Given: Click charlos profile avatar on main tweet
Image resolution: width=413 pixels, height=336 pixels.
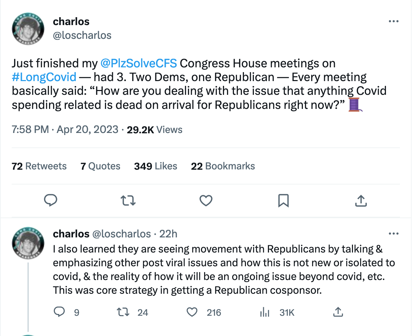Looking at the screenshot, I should pos(27,30).
